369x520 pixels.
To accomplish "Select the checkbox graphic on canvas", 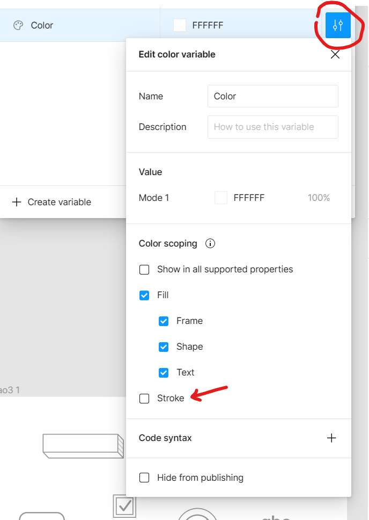I will pos(124,505).
